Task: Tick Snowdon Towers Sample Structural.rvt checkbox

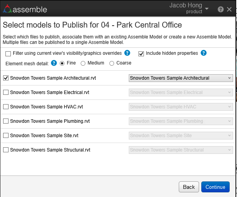Action: (x=6, y=150)
